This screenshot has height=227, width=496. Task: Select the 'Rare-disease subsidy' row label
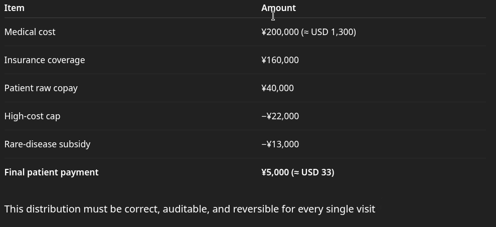click(47, 144)
